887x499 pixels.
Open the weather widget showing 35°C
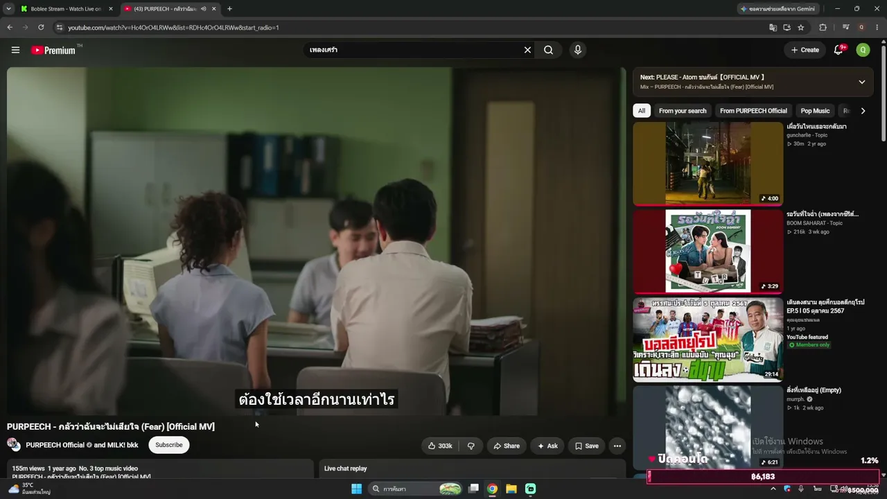[x=29, y=489]
